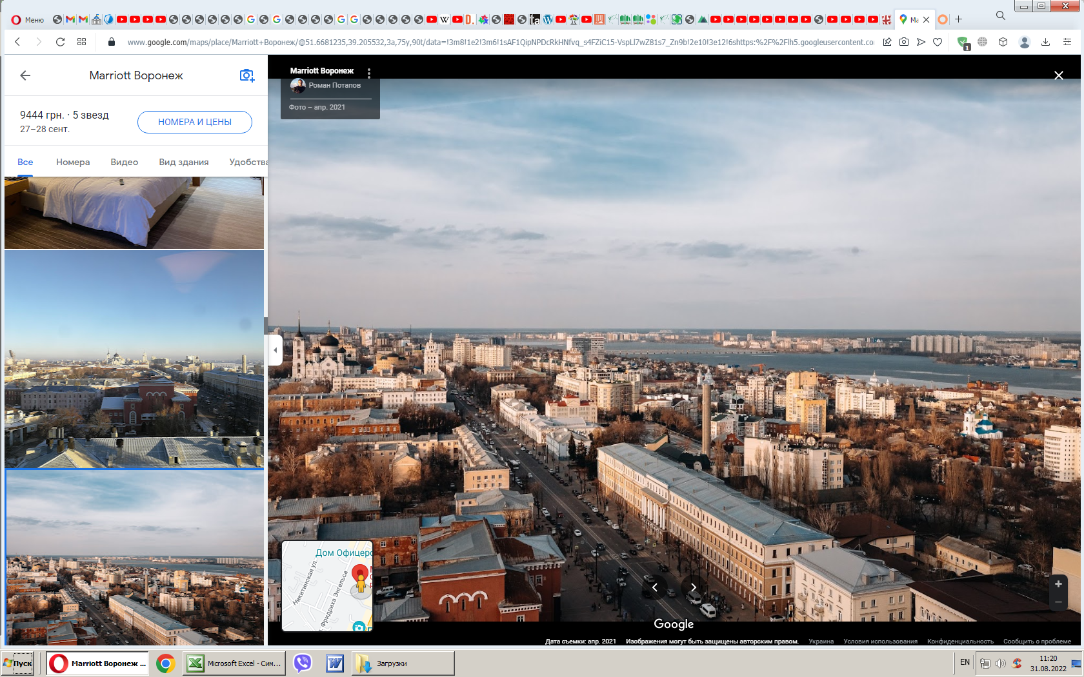The width and height of the screenshot is (1084, 677).
Task: Open the user profile avatar icon
Action: coord(1024,42)
